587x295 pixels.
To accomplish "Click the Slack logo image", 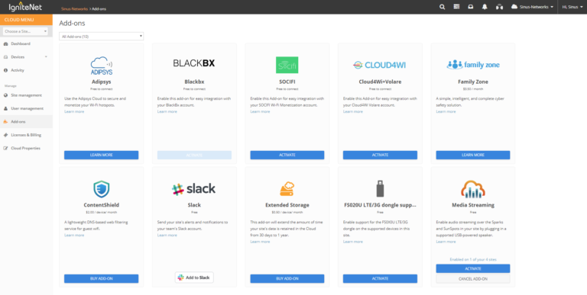I will [194, 189].
